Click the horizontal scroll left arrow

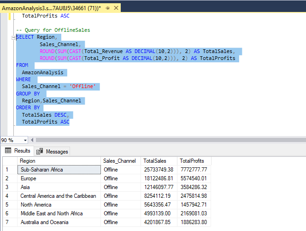(x=32, y=140)
